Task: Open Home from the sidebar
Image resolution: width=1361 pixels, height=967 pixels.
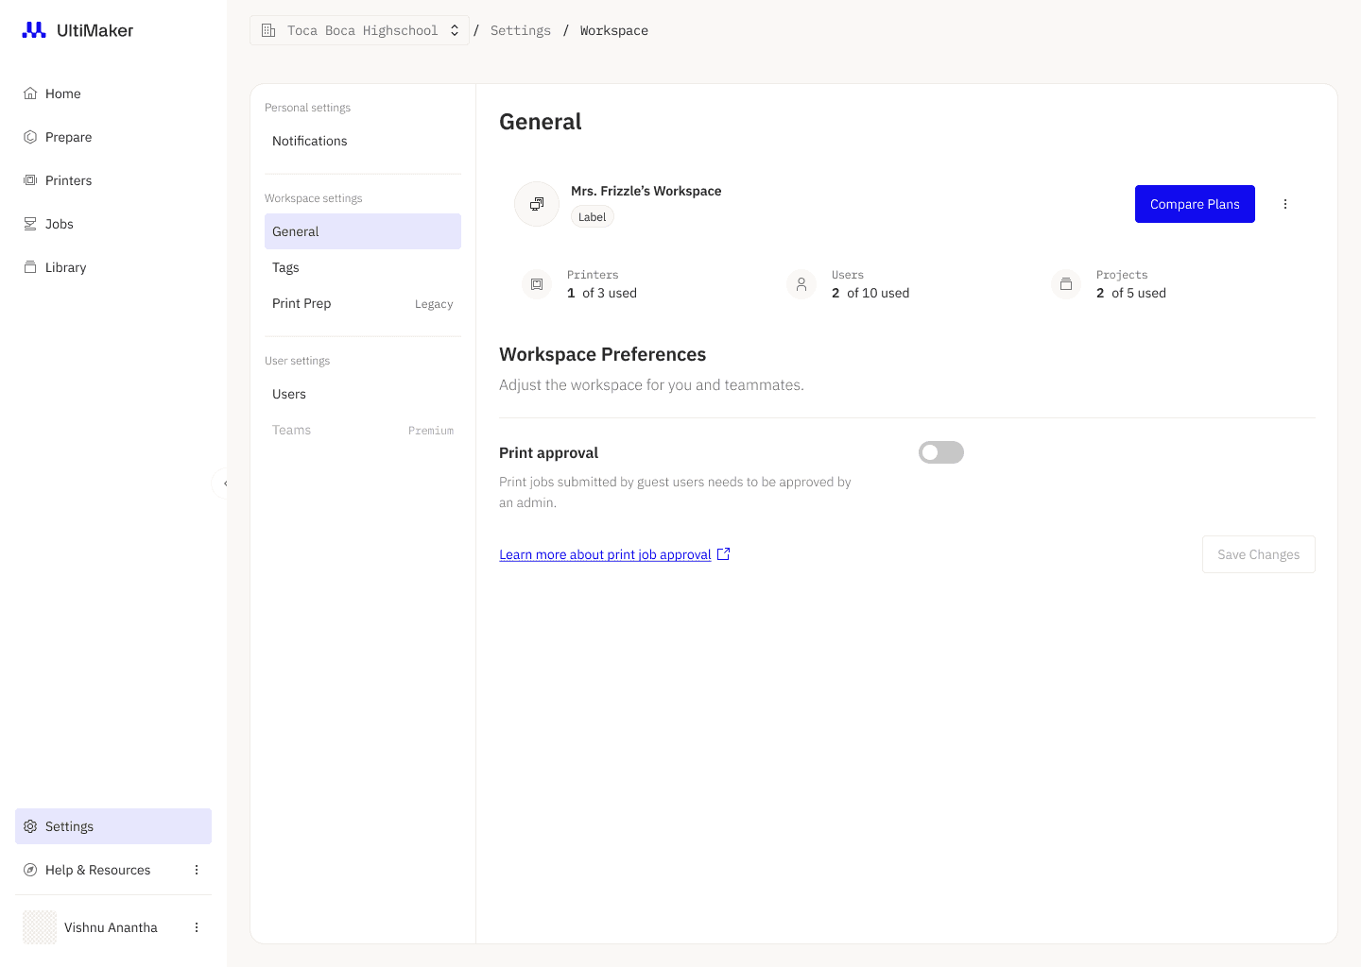Action: click(x=113, y=93)
